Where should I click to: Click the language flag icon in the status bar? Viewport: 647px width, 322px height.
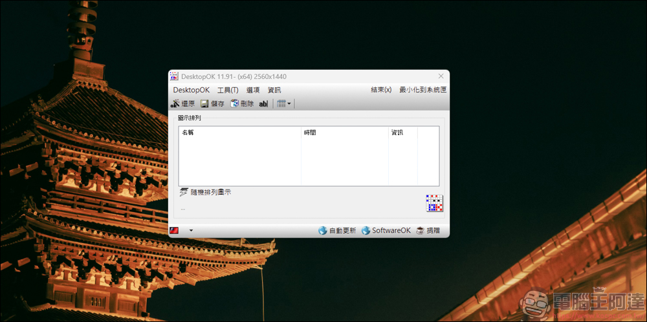174,230
